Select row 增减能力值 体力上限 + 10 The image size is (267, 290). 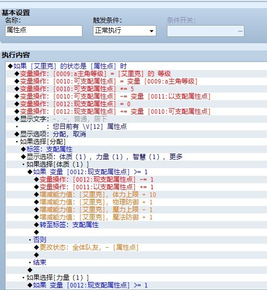coord(136,194)
